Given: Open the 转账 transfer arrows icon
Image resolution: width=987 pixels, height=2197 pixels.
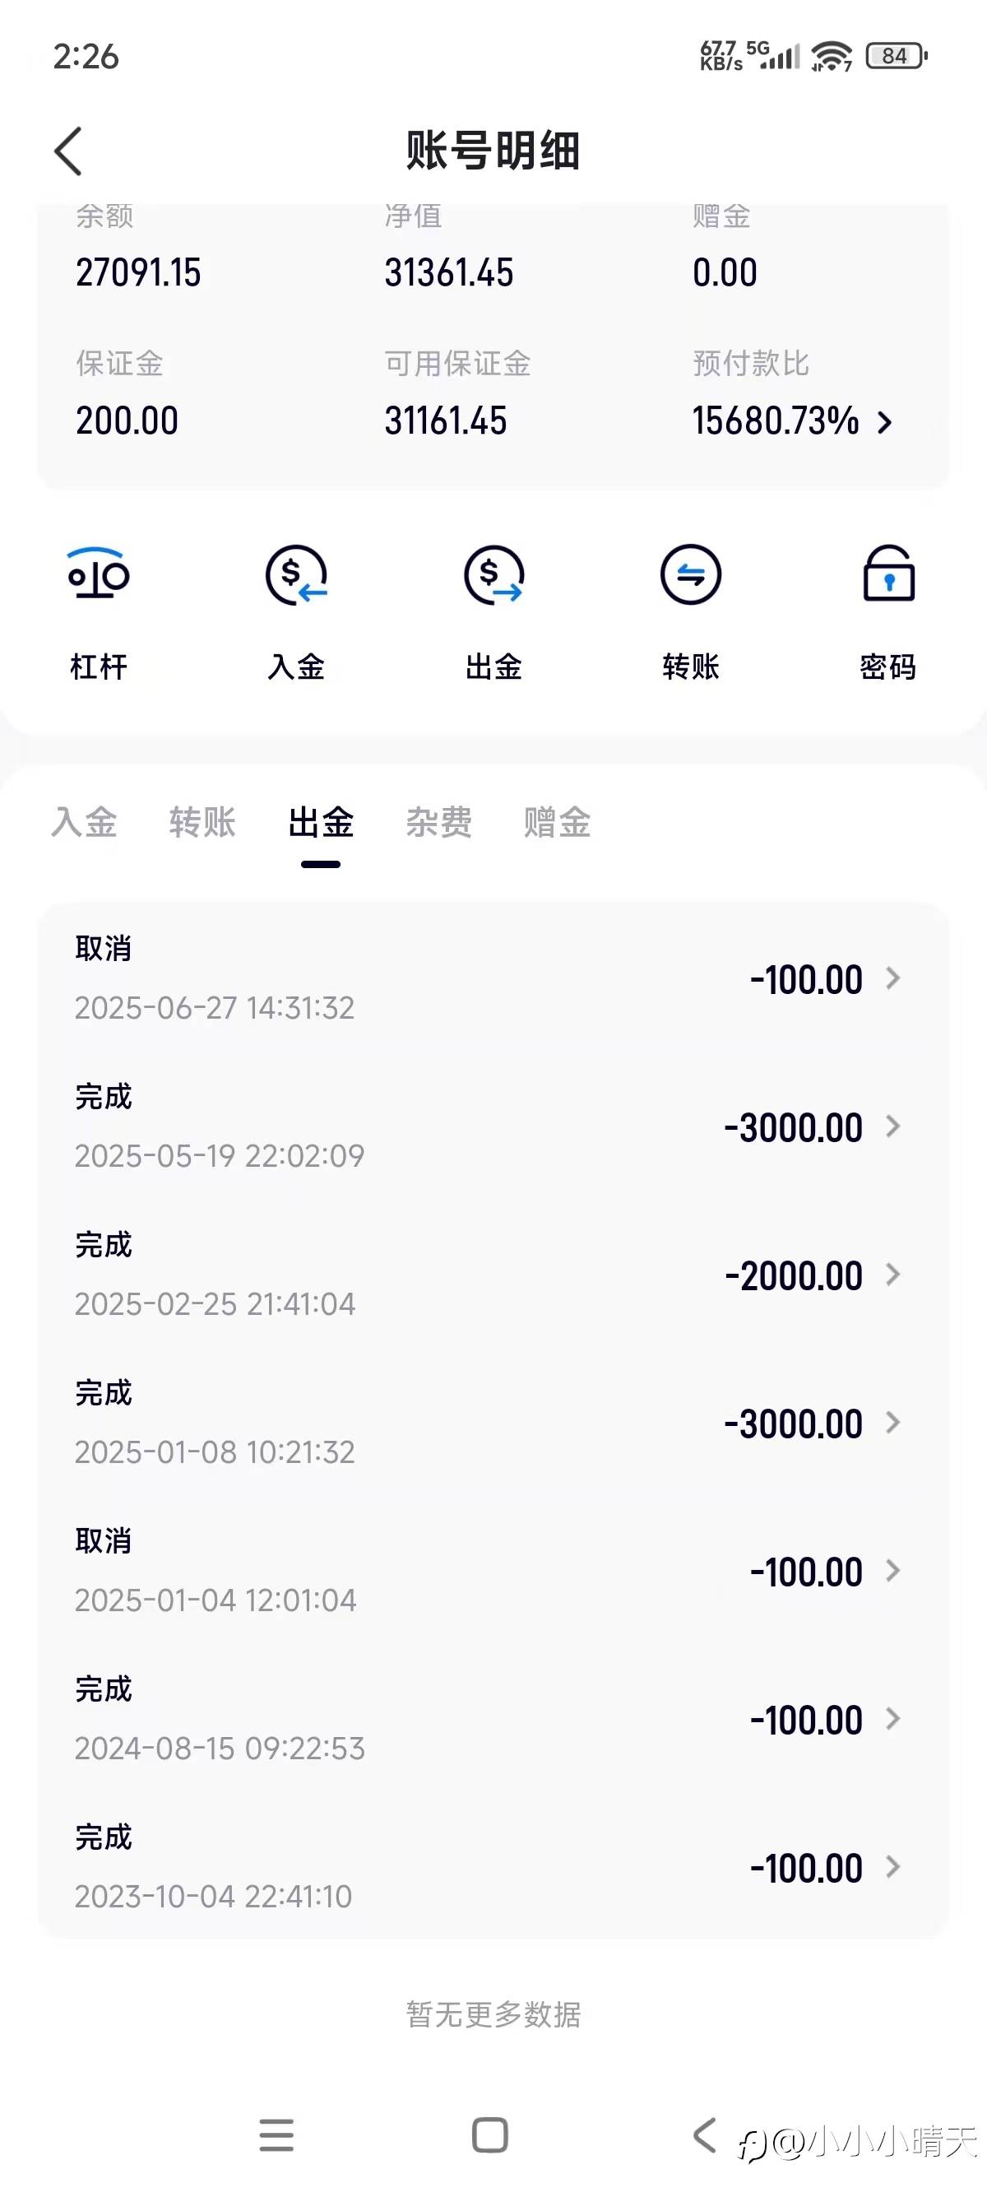Looking at the screenshot, I should pyautogui.click(x=690, y=574).
